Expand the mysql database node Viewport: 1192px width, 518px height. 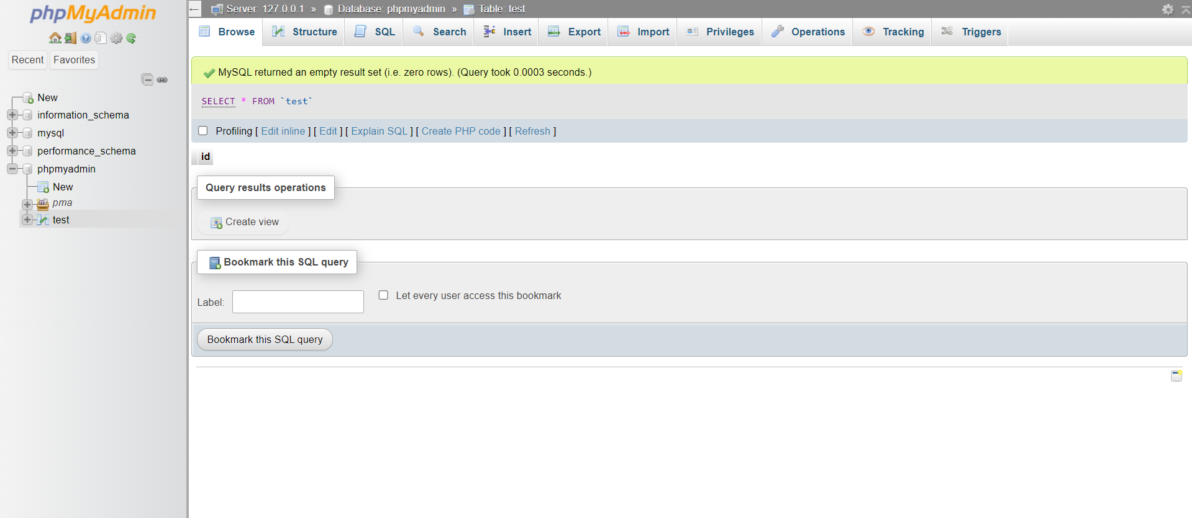(x=12, y=133)
